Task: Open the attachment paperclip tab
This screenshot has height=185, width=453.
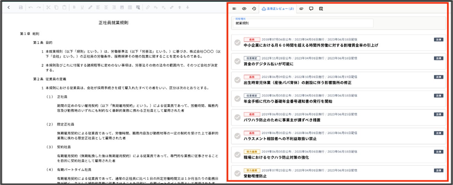Action: pos(301,9)
